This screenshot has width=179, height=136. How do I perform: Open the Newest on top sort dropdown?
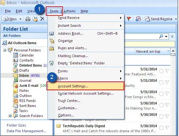tap(168, 51)
